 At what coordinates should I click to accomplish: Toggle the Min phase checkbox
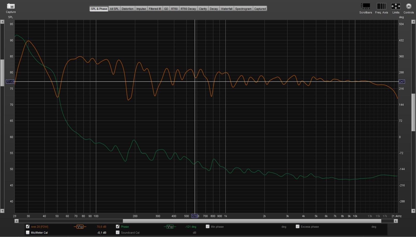(x=207, y=226)
